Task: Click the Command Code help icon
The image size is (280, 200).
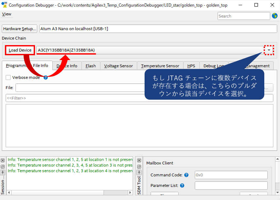Action: coord(186,175)
